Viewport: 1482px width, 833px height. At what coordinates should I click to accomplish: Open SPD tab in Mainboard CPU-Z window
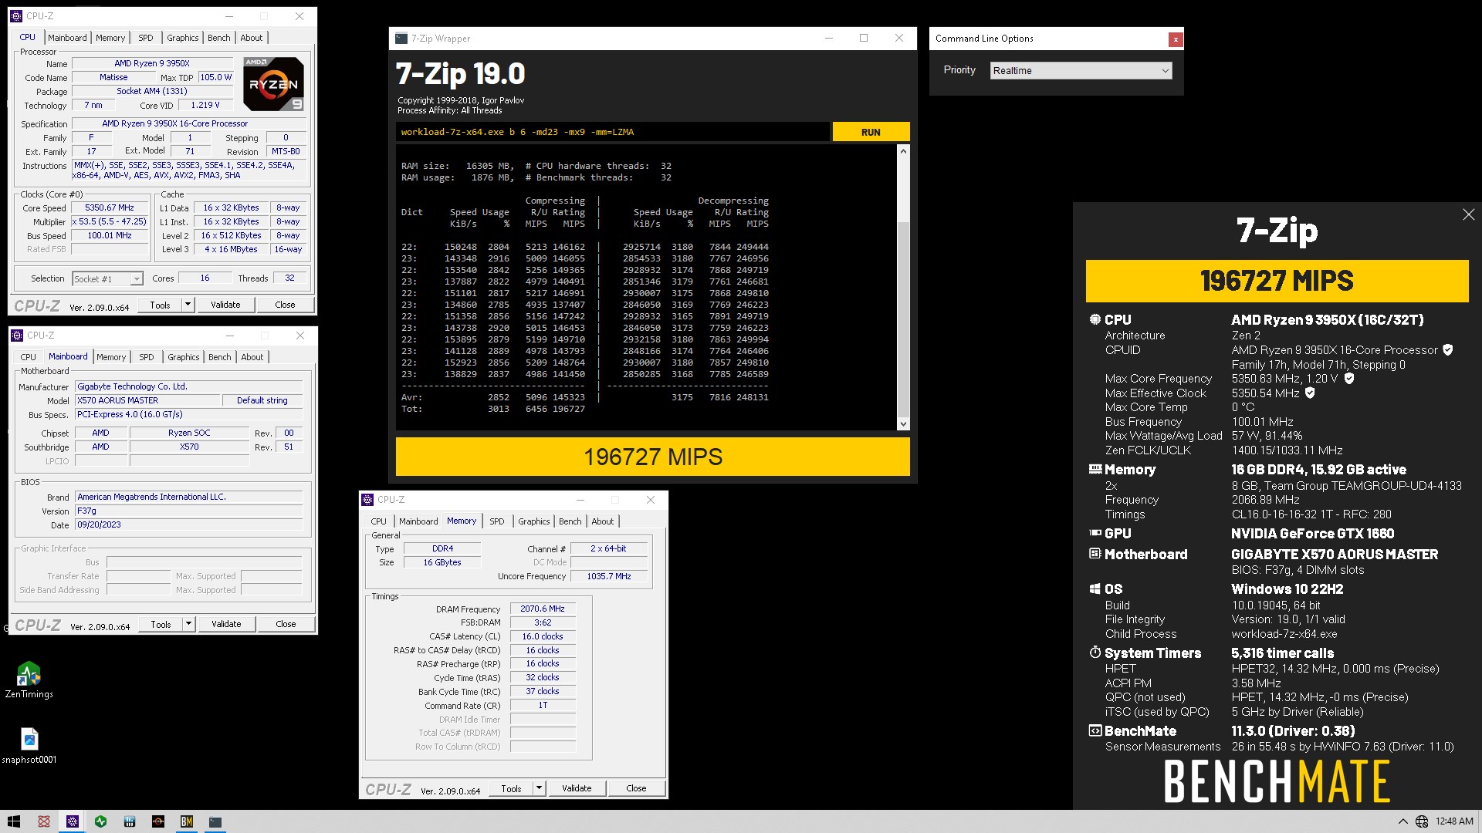(x=147, y=357)
